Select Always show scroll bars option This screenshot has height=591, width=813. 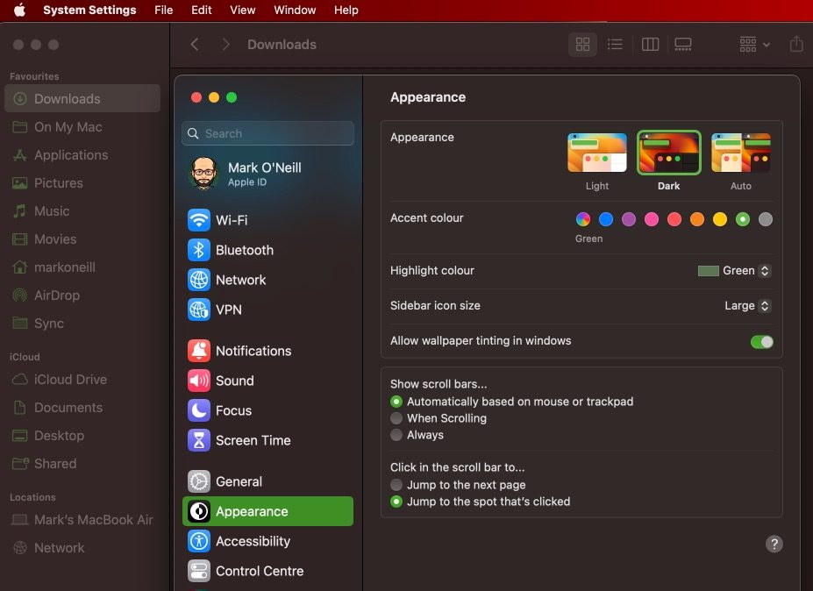click(x=396, y=435)
